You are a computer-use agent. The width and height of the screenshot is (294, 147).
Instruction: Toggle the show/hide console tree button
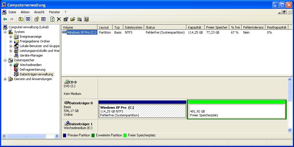(x=28, y=19)
